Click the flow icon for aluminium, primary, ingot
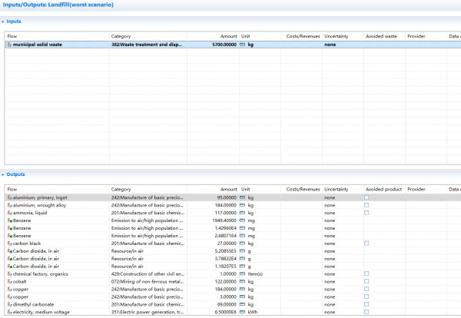Viewport: 461px width, 318px height. point(10,197)
